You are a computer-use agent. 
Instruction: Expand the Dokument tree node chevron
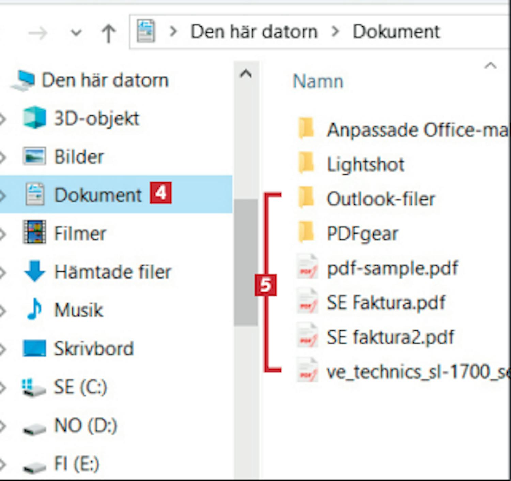coord(3,195)
